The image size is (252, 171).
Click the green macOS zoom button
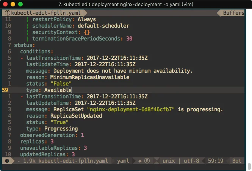[20, 4]
